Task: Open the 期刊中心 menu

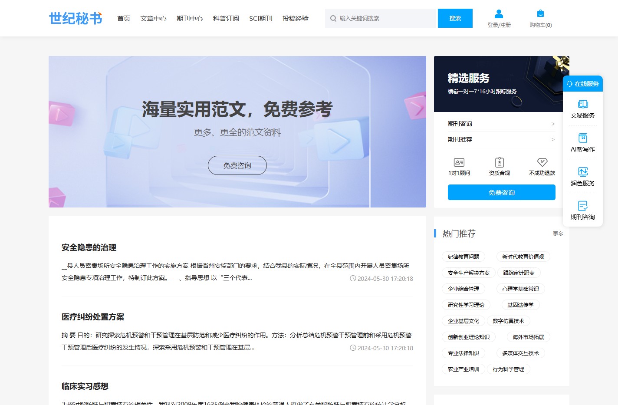Action: (190, 18)
